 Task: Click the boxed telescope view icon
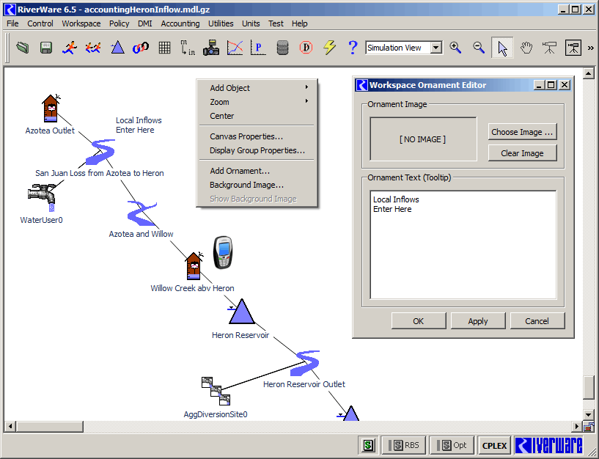tap(573, 48)
